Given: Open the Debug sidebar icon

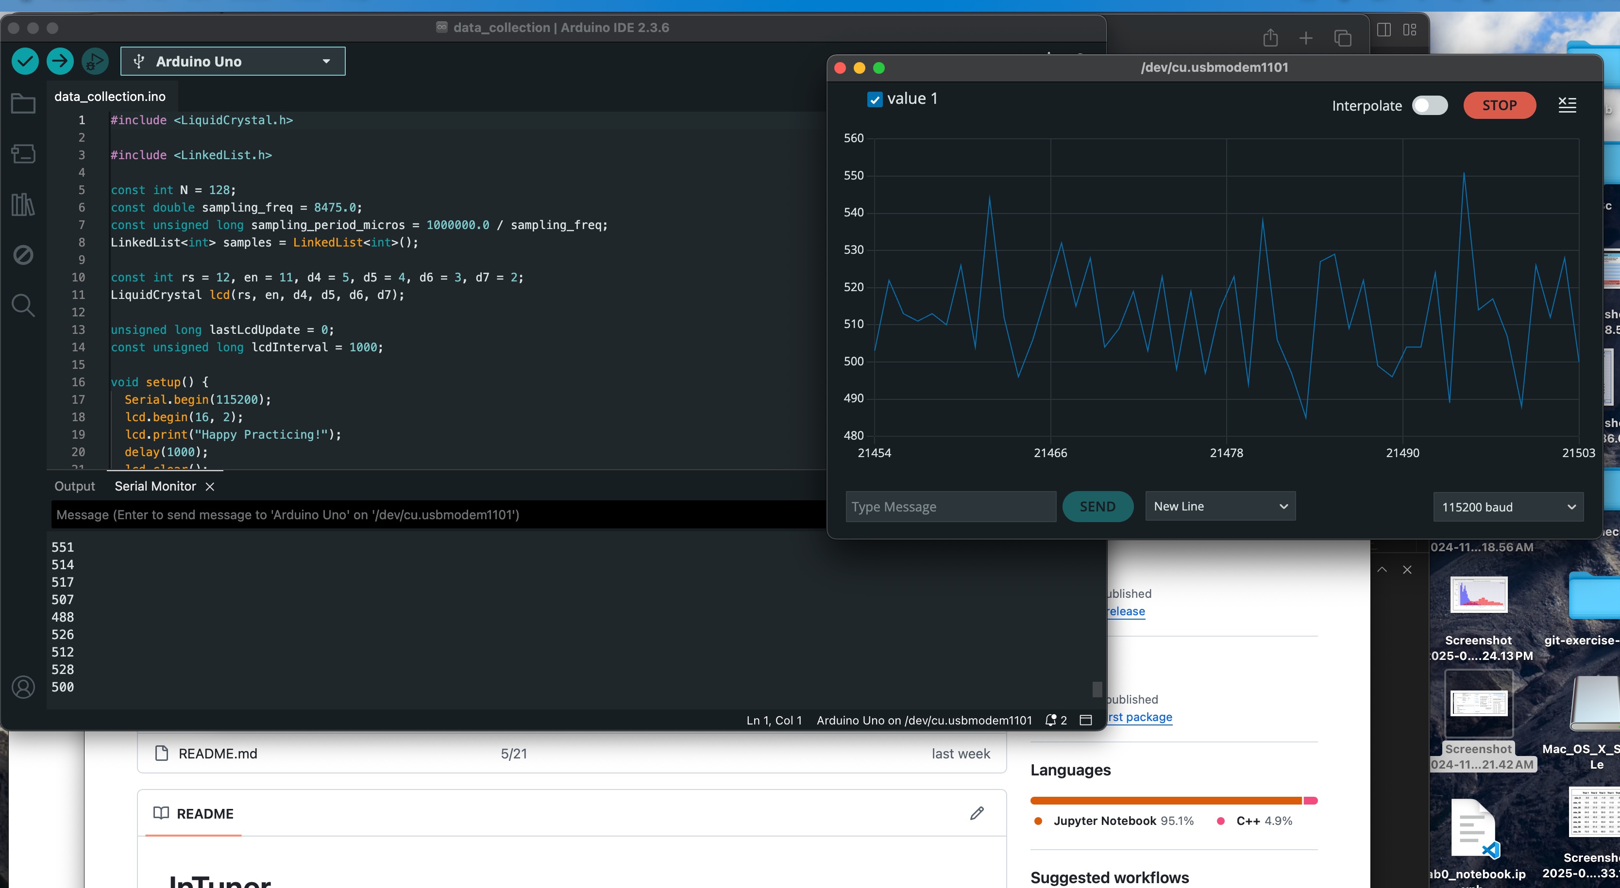Looking at the screenshot, I should 23,255.
